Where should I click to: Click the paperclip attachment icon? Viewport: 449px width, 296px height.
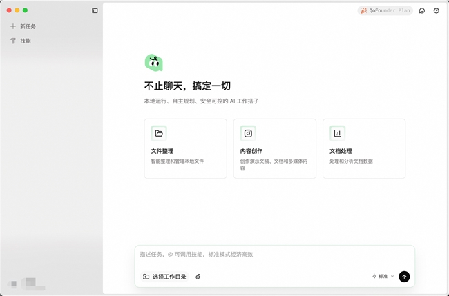[198, 277]
